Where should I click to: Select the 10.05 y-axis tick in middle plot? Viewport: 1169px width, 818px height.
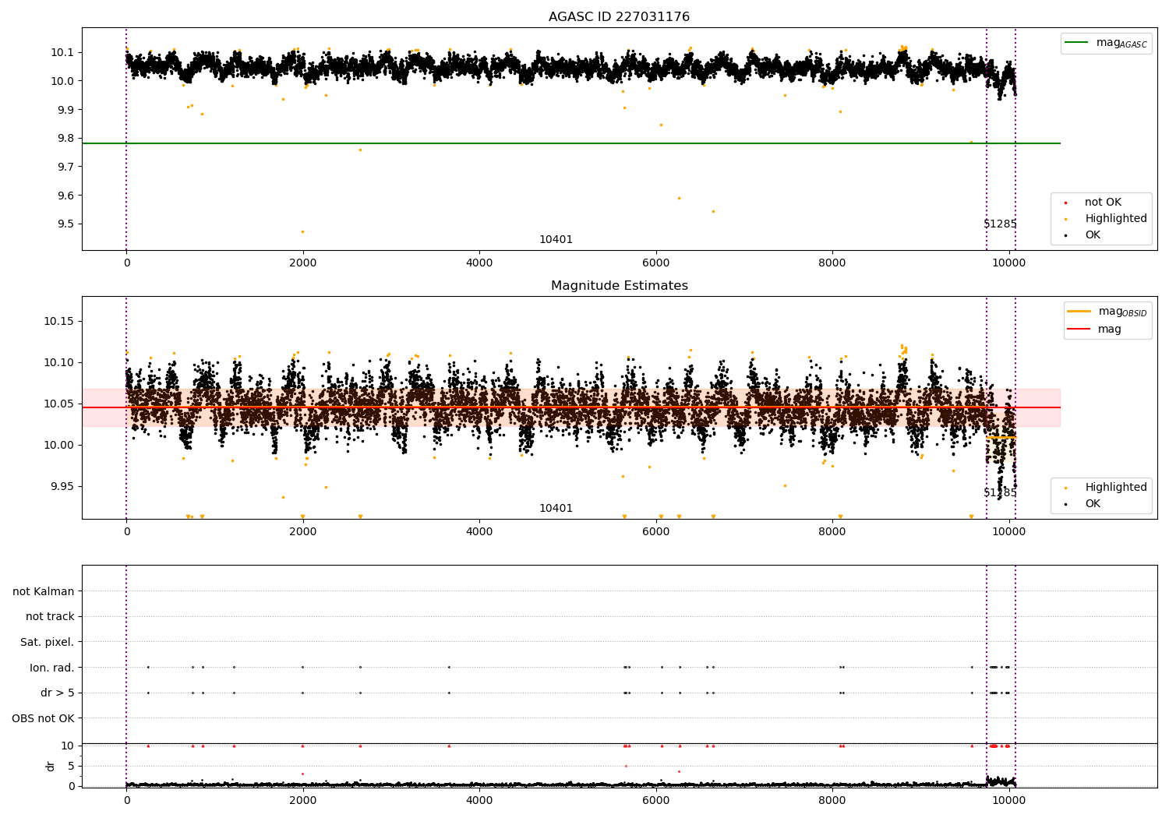pyautogui.click(x=60, y=404)
